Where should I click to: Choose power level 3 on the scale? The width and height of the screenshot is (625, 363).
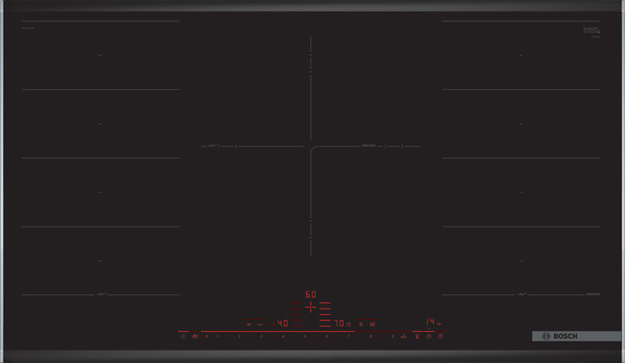[262, 336]
